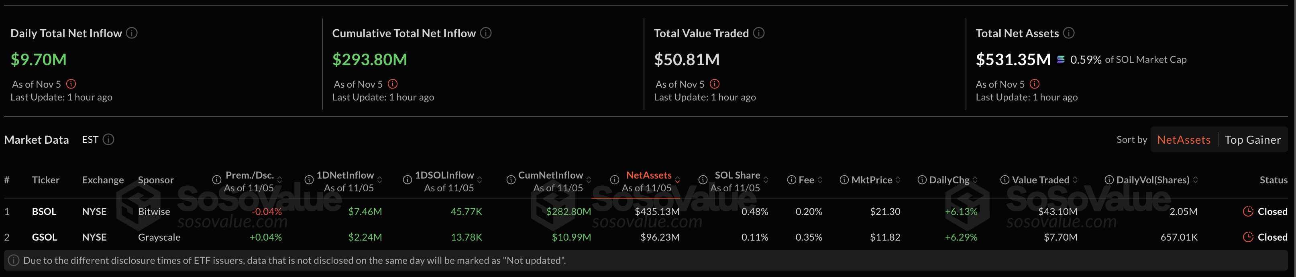Open the GSOL ticker
Viewport: 1296px width, 277px height.
click(44, 237)
